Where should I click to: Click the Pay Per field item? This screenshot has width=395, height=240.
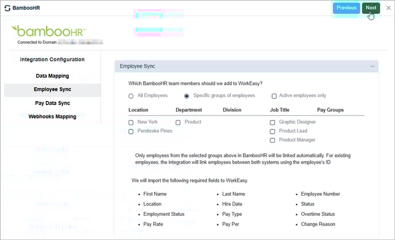pos(230,224)
